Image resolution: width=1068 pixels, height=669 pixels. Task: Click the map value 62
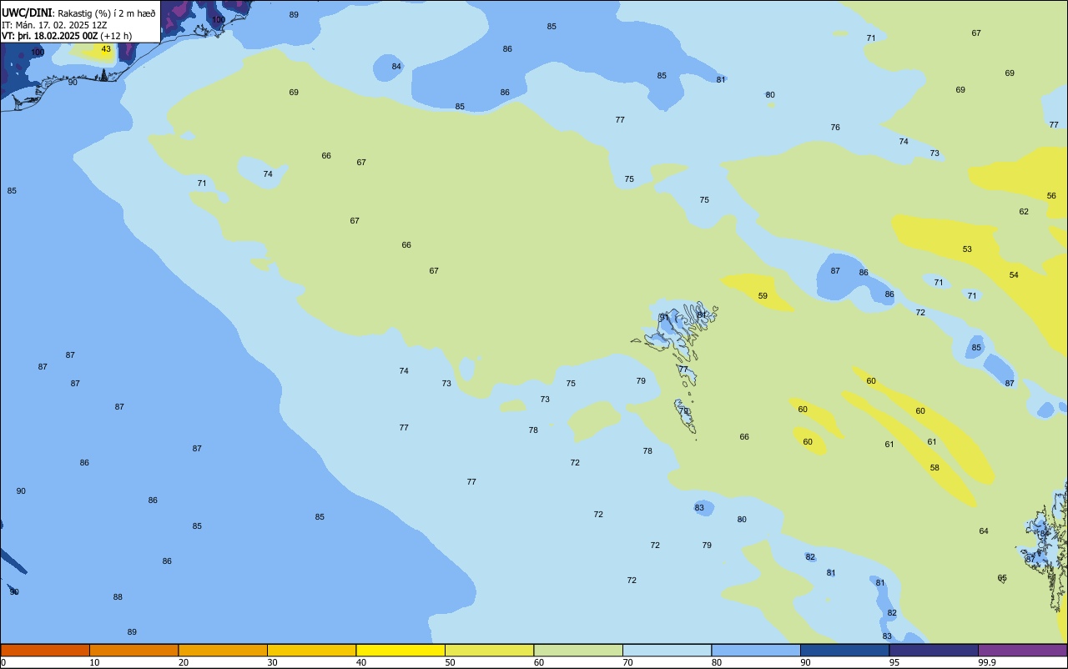(1024, 212)
